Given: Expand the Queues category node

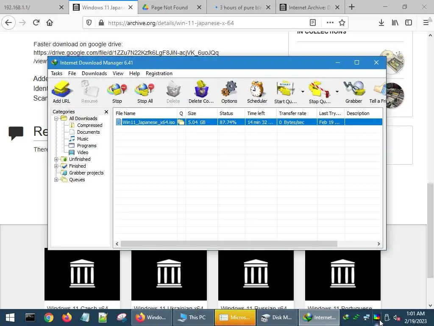Looking at the screenshot, I should coord(56,180).
